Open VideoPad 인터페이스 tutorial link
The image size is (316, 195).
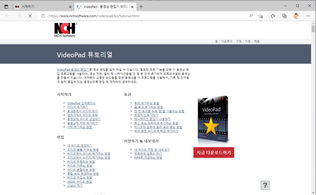[81, 103]
